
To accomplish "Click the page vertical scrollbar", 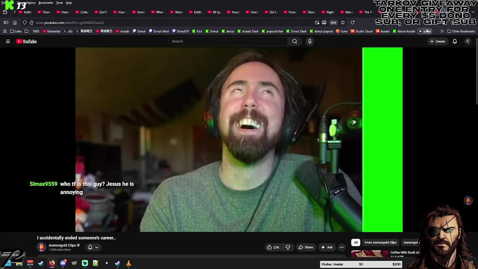I will click(477, 71).
